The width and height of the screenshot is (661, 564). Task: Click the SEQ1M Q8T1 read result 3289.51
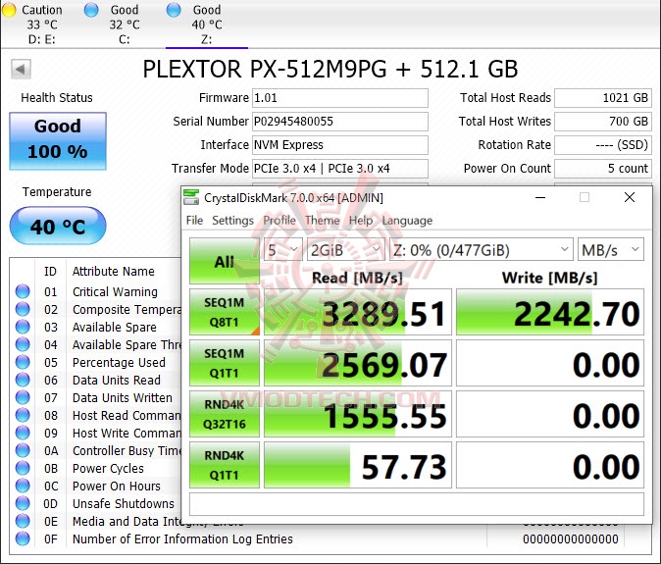click(358, 312)
